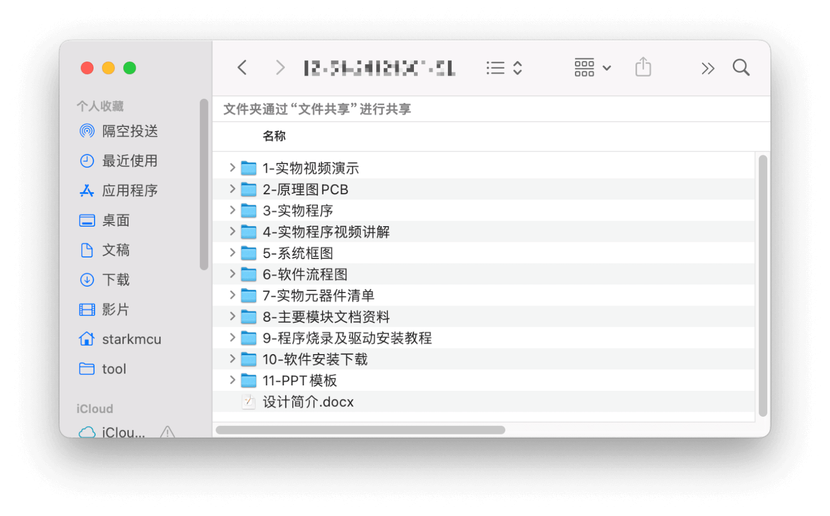Open Documents (文稿) in the sidebar

tap(105, 250)
